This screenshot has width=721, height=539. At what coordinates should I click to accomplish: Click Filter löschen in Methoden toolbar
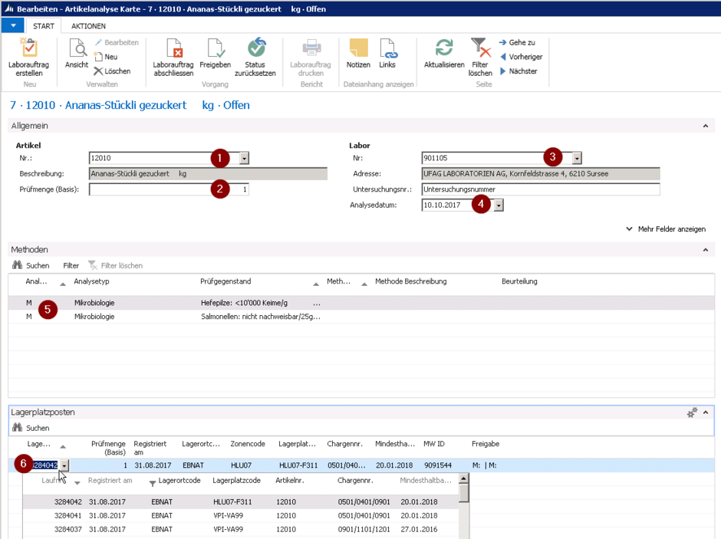[x=115, y=265]
